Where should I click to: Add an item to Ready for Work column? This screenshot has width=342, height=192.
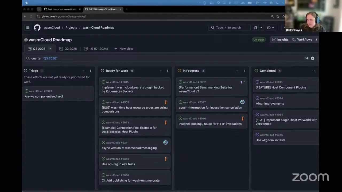(167, 71)
